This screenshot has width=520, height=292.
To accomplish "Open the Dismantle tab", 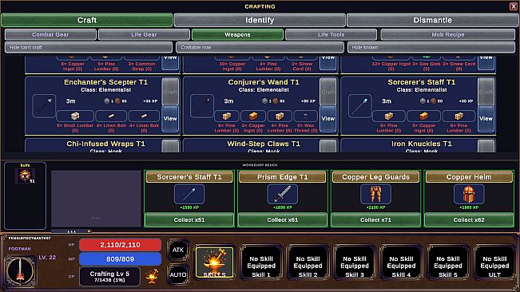I will click(x=432, y=20).
